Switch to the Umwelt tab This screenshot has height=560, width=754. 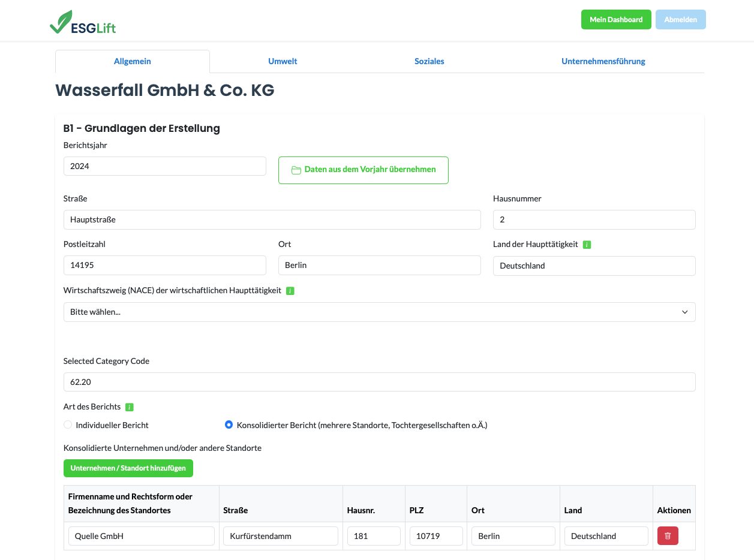[283, 61]
